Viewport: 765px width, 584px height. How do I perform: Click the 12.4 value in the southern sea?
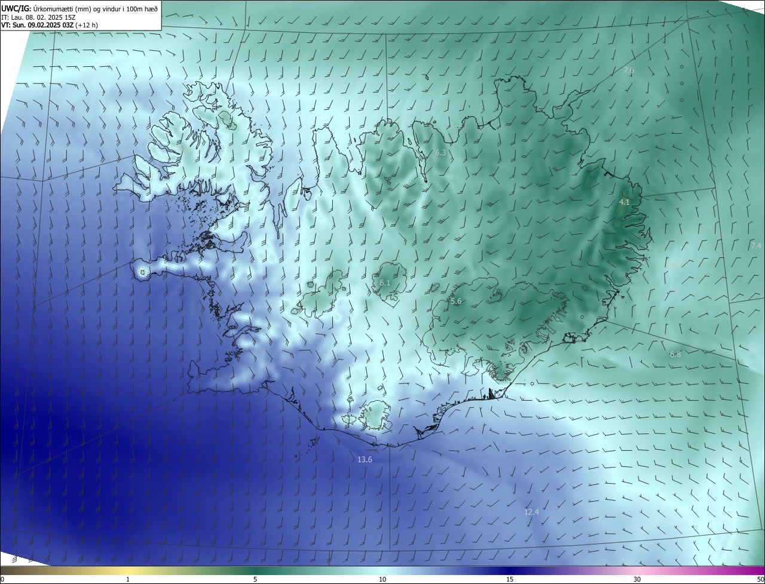click(531, 512)
